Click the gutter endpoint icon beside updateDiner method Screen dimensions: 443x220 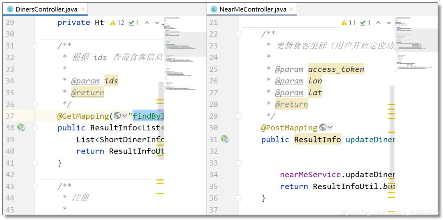(224, 140)
